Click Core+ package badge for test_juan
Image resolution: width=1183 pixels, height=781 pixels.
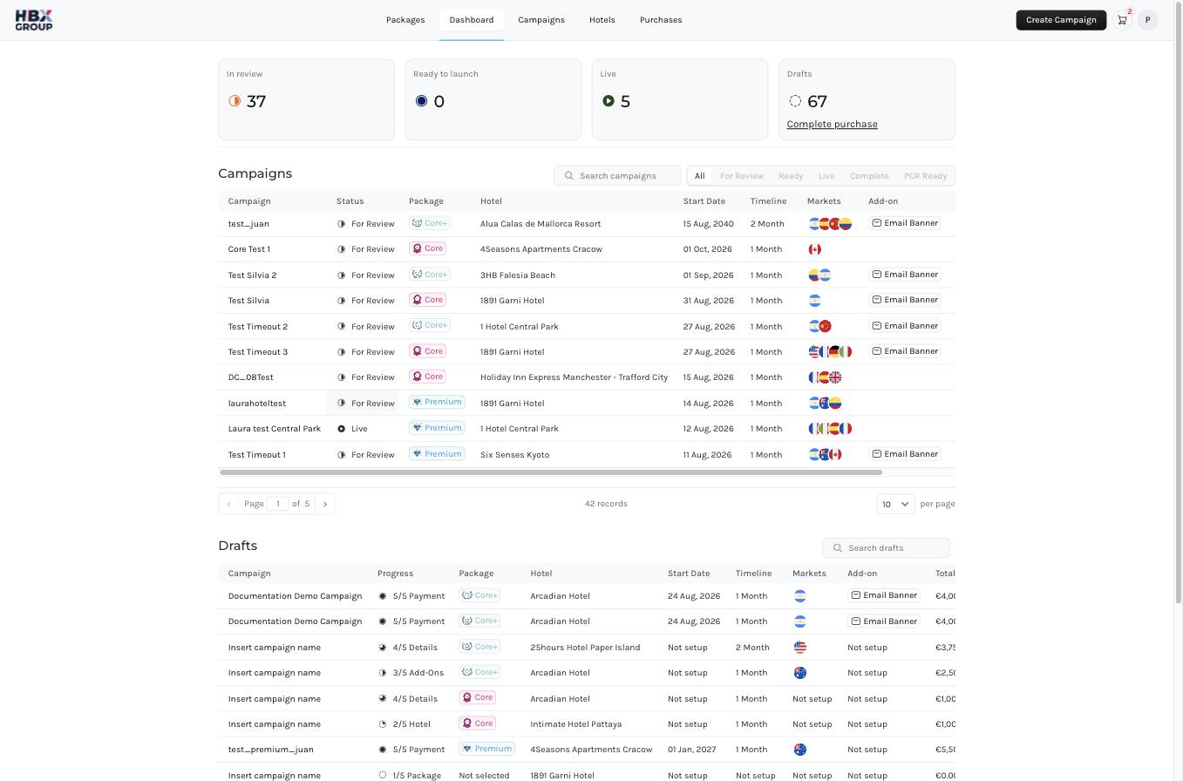click(430, 223)
